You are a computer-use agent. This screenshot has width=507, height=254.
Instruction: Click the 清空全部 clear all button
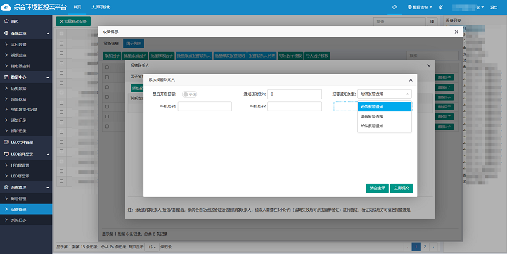pyautogui.click(x=377, y=188)
